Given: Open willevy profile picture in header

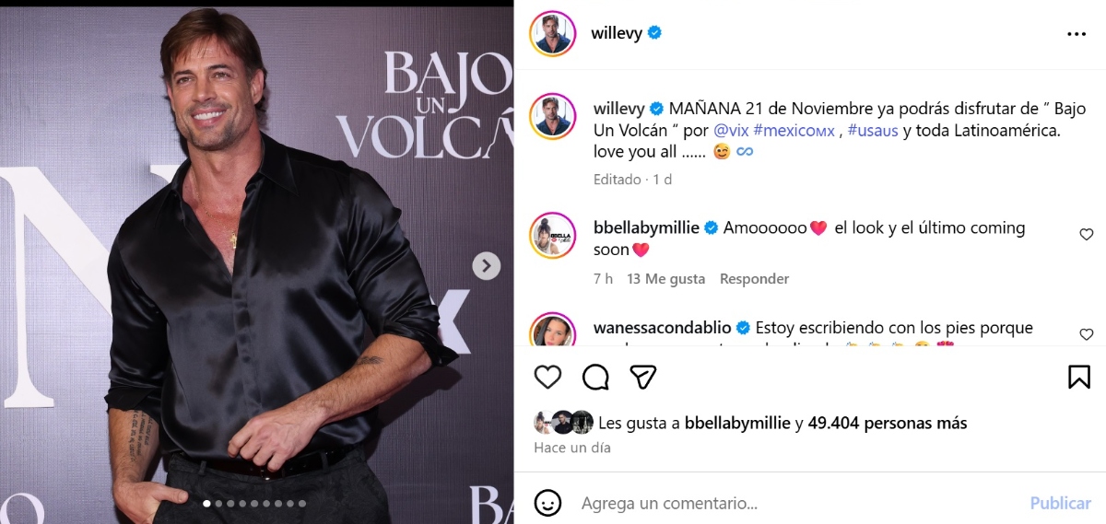Looking at the screenshot, I should (552, 33).
